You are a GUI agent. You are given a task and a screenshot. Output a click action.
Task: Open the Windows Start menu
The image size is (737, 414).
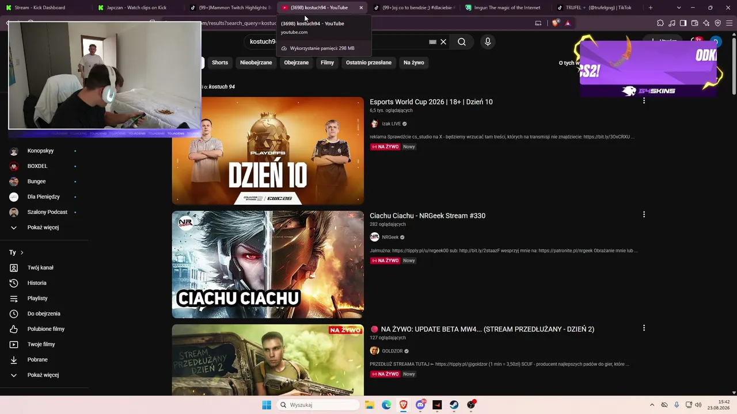point(267,405)
